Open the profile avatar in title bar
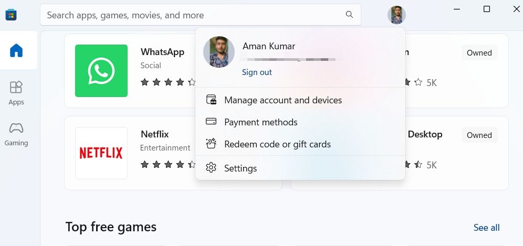 tap(396, 15)
